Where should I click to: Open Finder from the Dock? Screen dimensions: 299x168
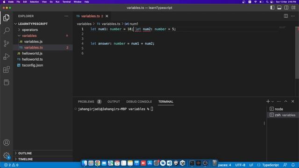[84, 163]
